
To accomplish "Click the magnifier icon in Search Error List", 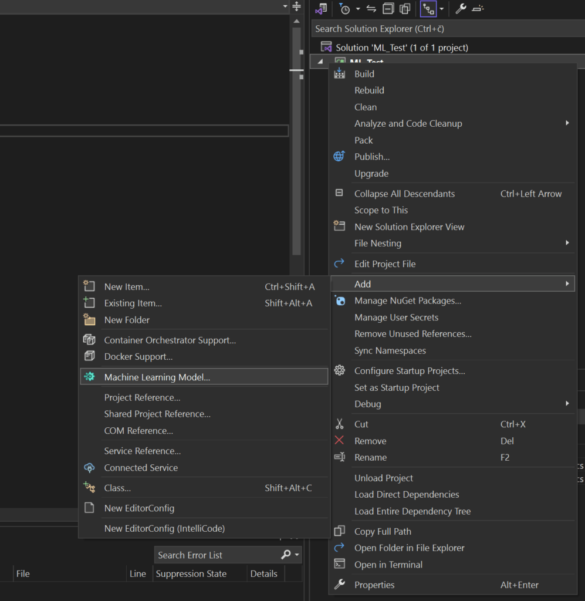I will pos(286,555).
